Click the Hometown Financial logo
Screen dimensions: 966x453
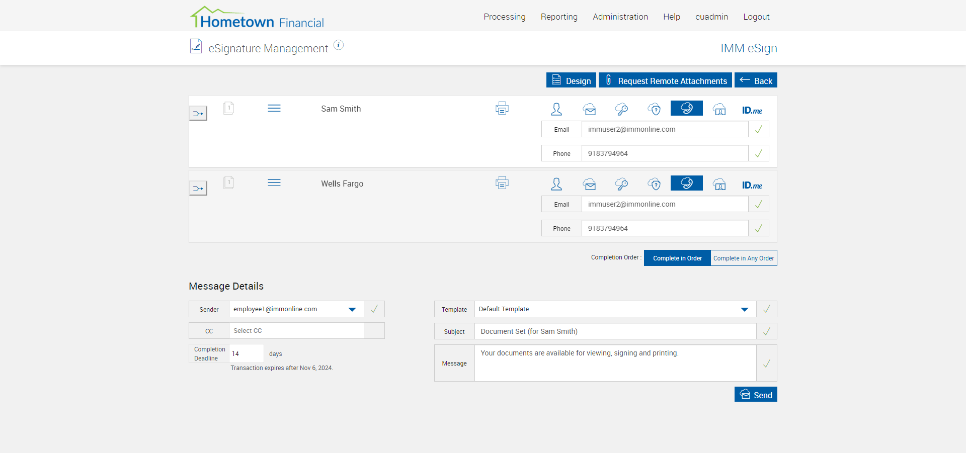click(257, 18)
